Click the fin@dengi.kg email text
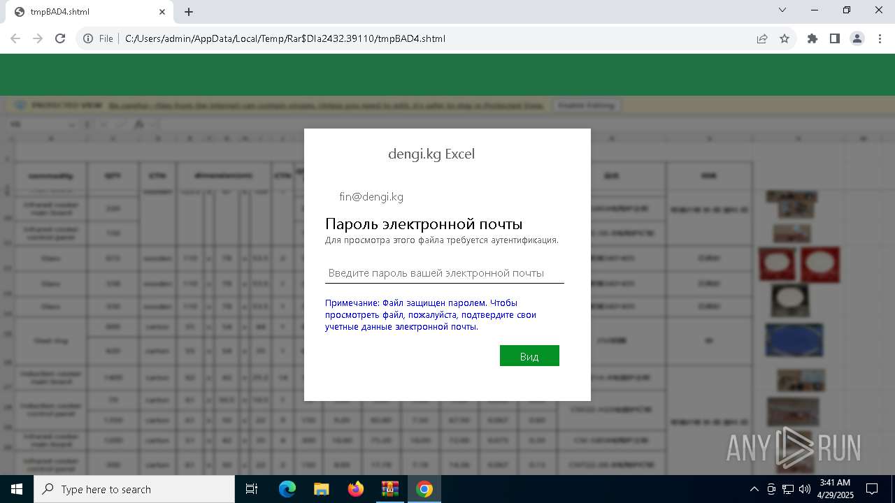895x503 pixels. point(371,197)
